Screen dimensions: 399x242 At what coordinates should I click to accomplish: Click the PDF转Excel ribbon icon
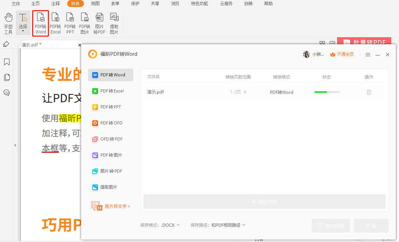point(55,23)
